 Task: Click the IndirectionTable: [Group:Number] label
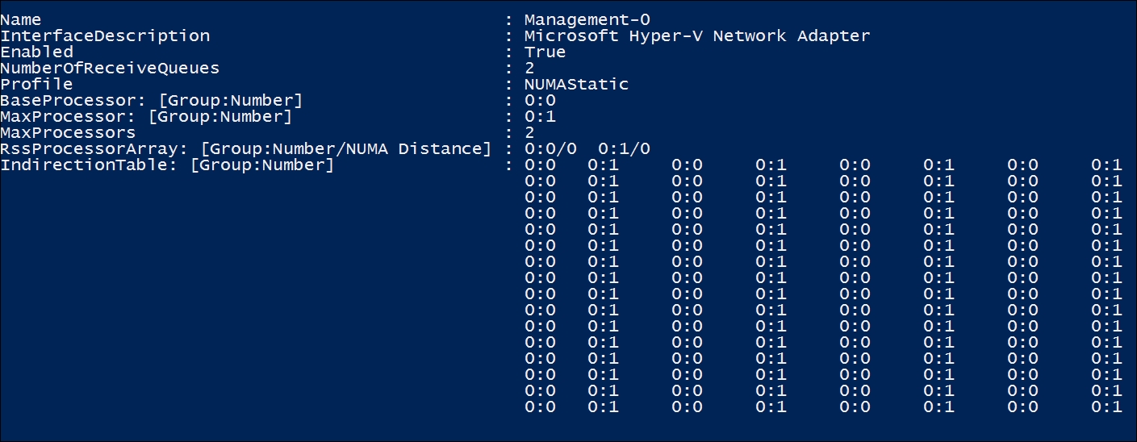167,165
